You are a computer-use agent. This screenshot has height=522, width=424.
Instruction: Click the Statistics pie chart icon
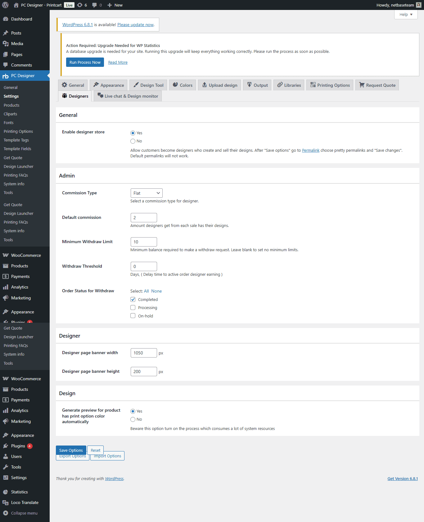6,492
